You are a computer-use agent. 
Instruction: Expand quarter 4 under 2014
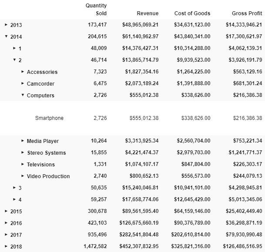pyautogui.click(x=14, y=199)
